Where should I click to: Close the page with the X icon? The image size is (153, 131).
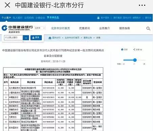[7, 5]
